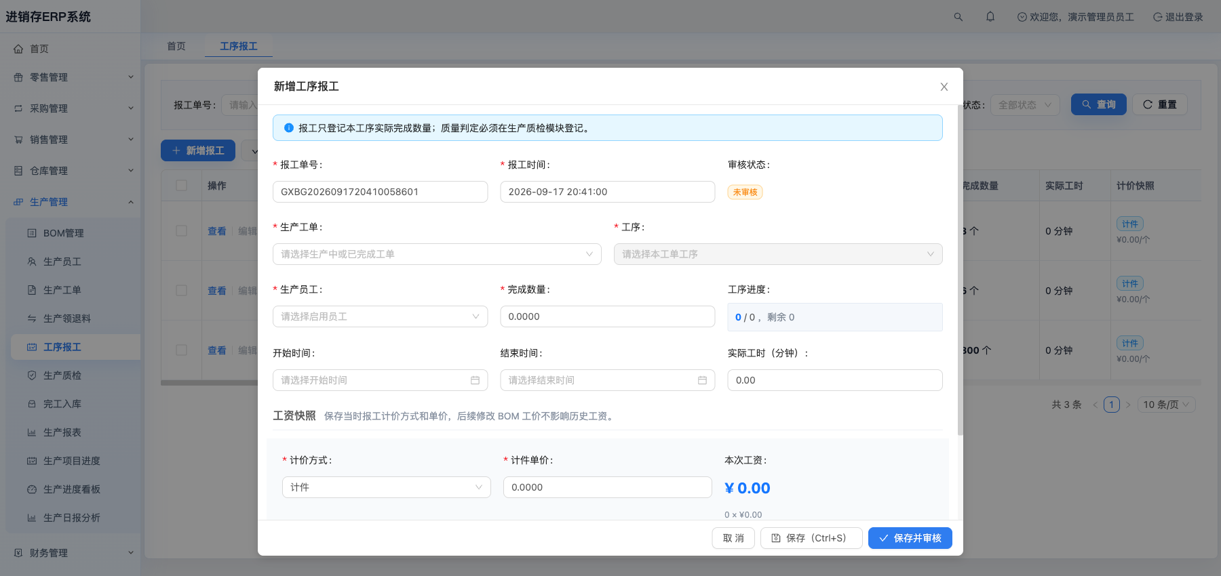Click the 重置 reset button
Image resolution: width=1221 pixels, height=576 pixels.
pyautogui.click(x=1160, y=104)
